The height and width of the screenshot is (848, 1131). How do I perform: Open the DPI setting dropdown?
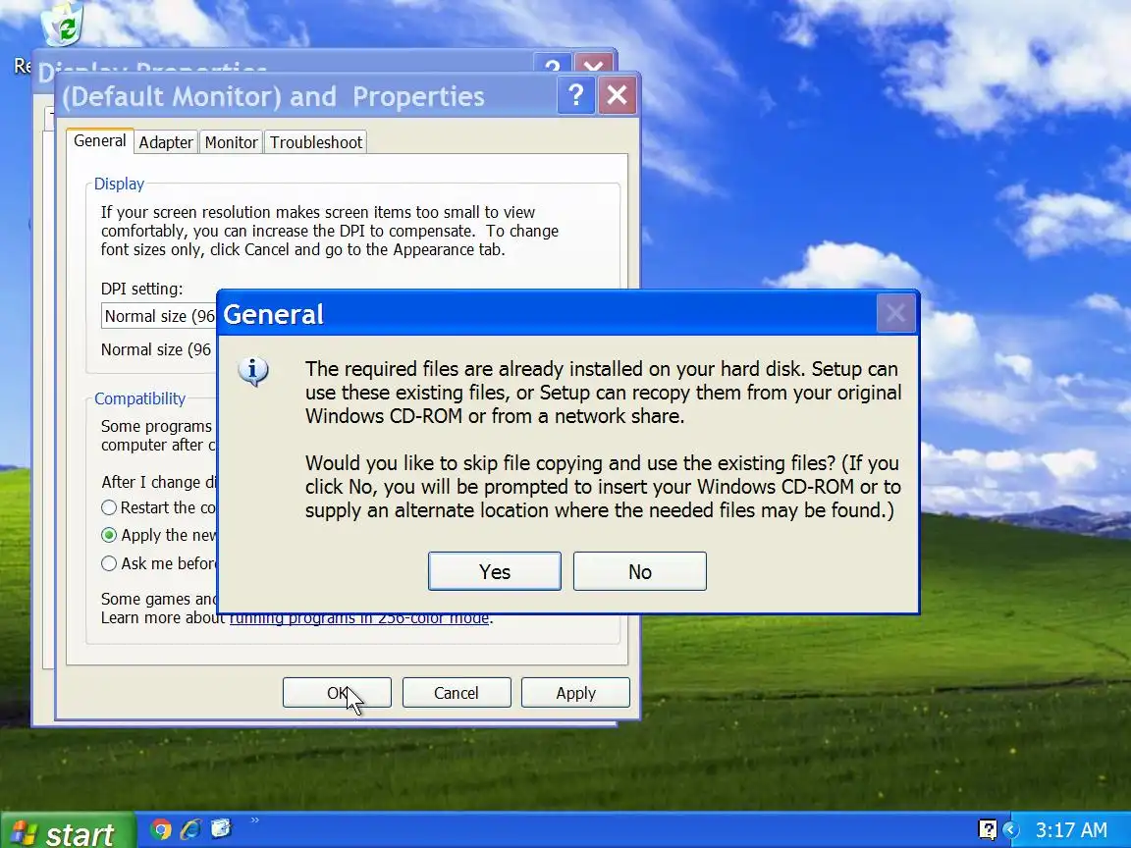(x=159, y=316)
